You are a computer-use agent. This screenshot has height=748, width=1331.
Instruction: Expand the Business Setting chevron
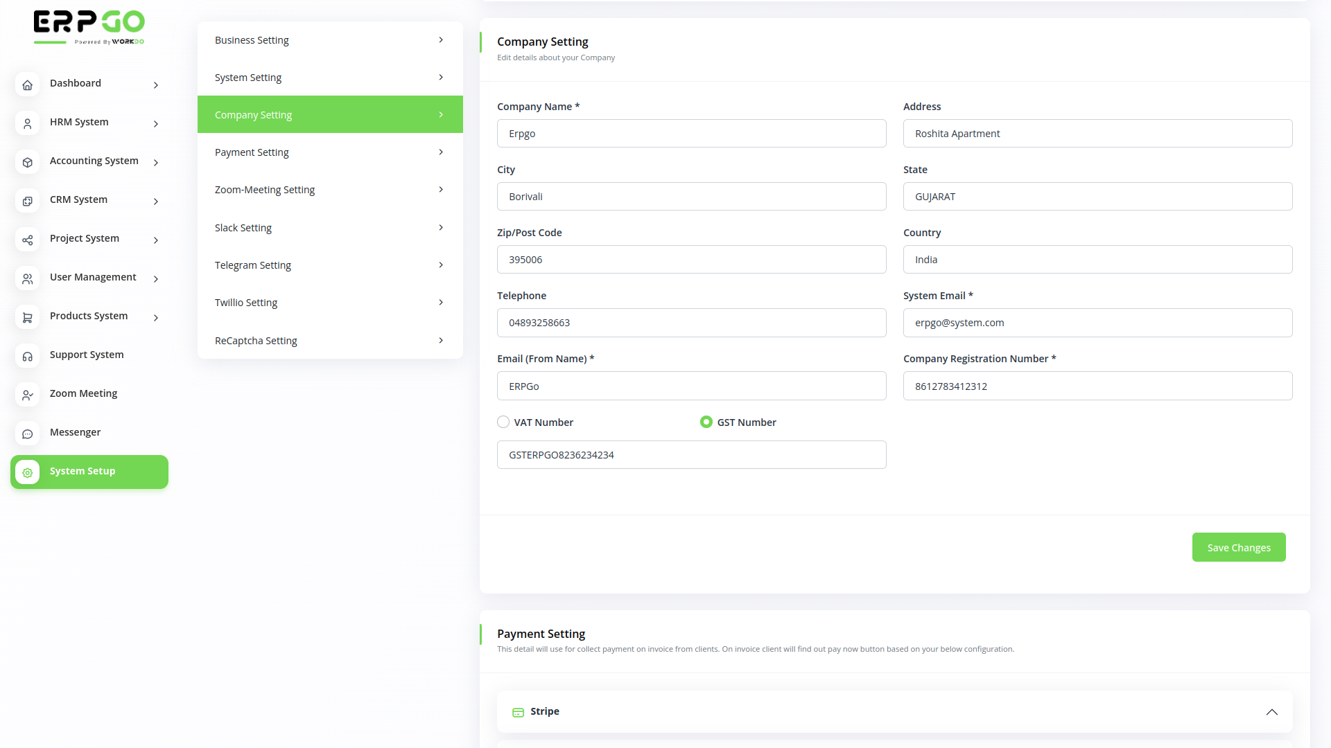[x=441, y=39]
